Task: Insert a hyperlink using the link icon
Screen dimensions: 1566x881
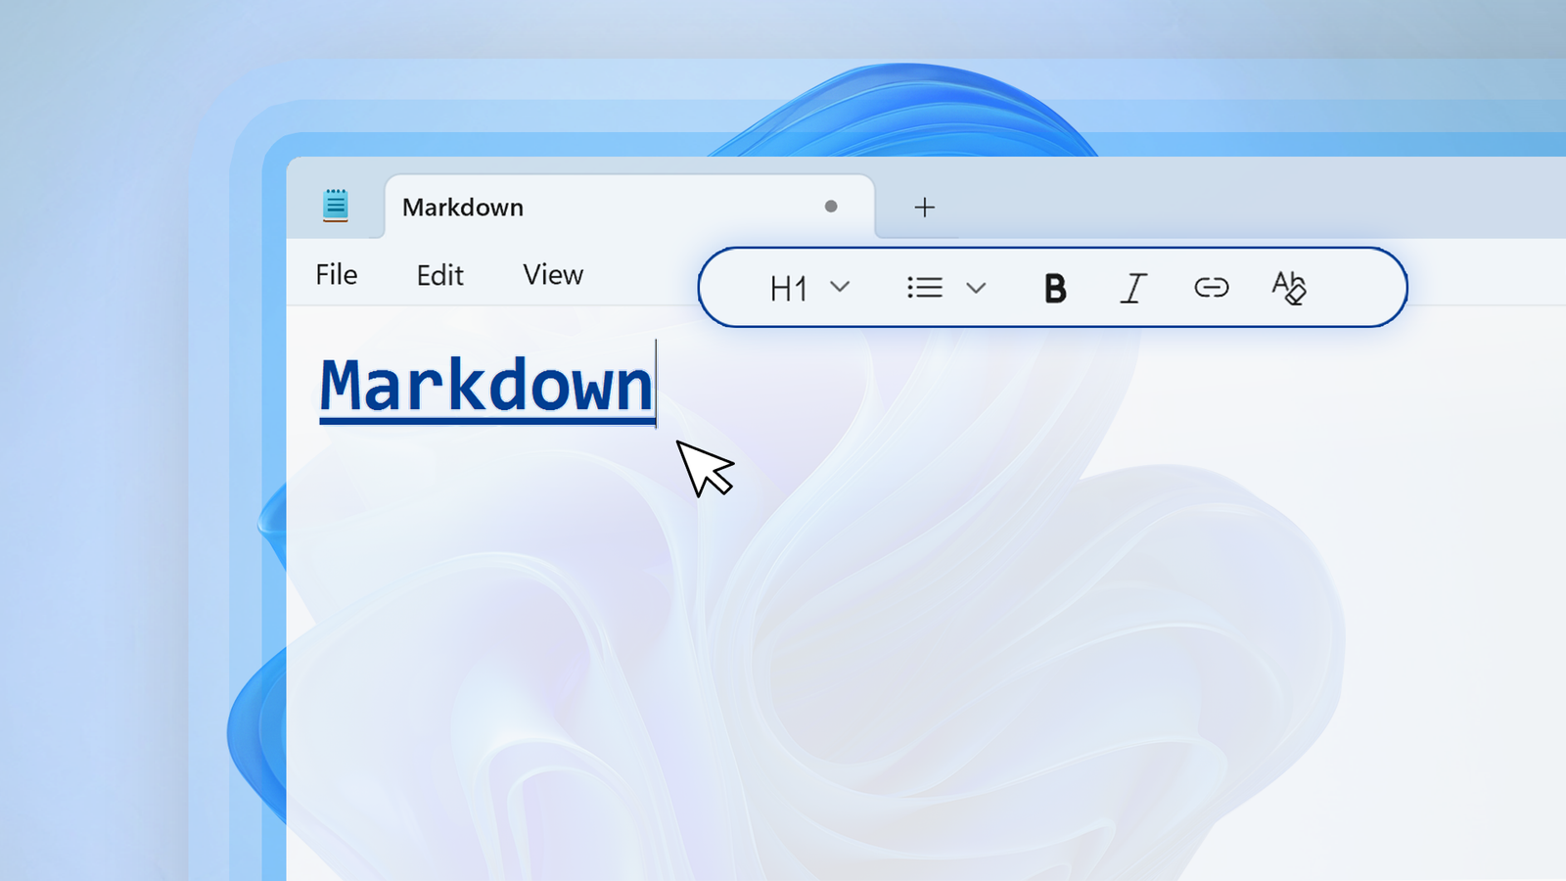Action: (x=1211, y=287)
